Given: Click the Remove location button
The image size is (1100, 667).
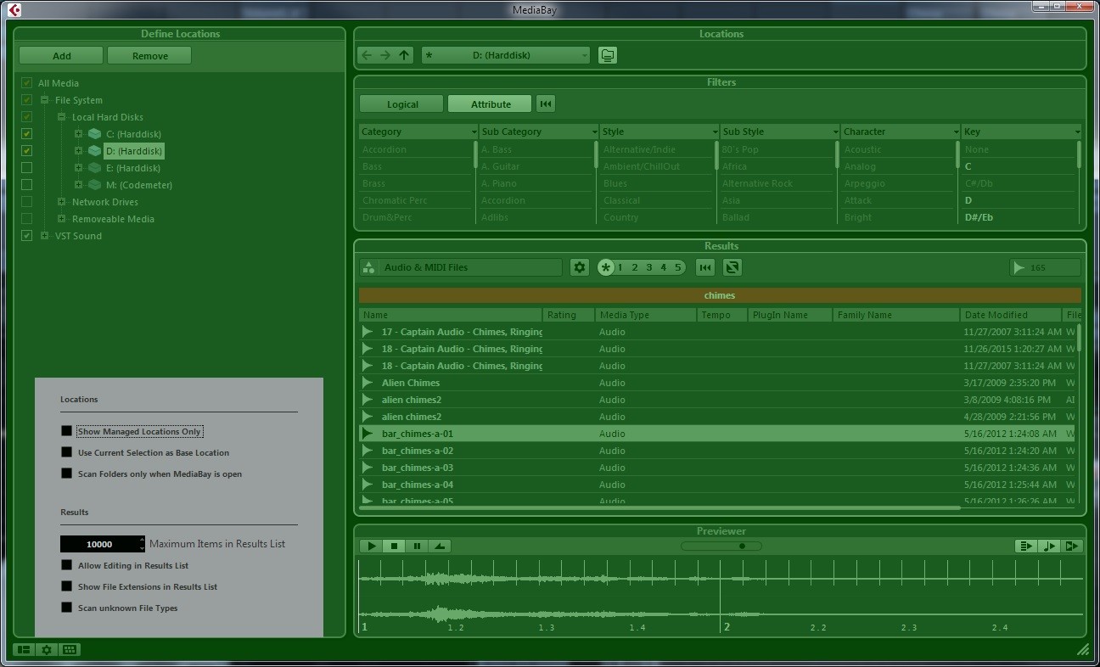Looking at the screenshot, I should [149, 55].
